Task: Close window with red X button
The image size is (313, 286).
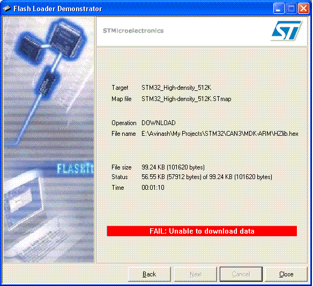Action: [303, 9]
